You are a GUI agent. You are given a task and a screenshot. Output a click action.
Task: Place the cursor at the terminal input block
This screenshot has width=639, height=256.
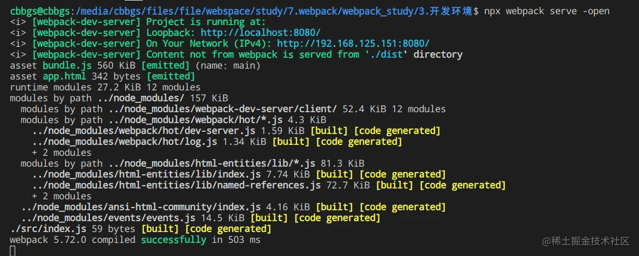(12, 251)
